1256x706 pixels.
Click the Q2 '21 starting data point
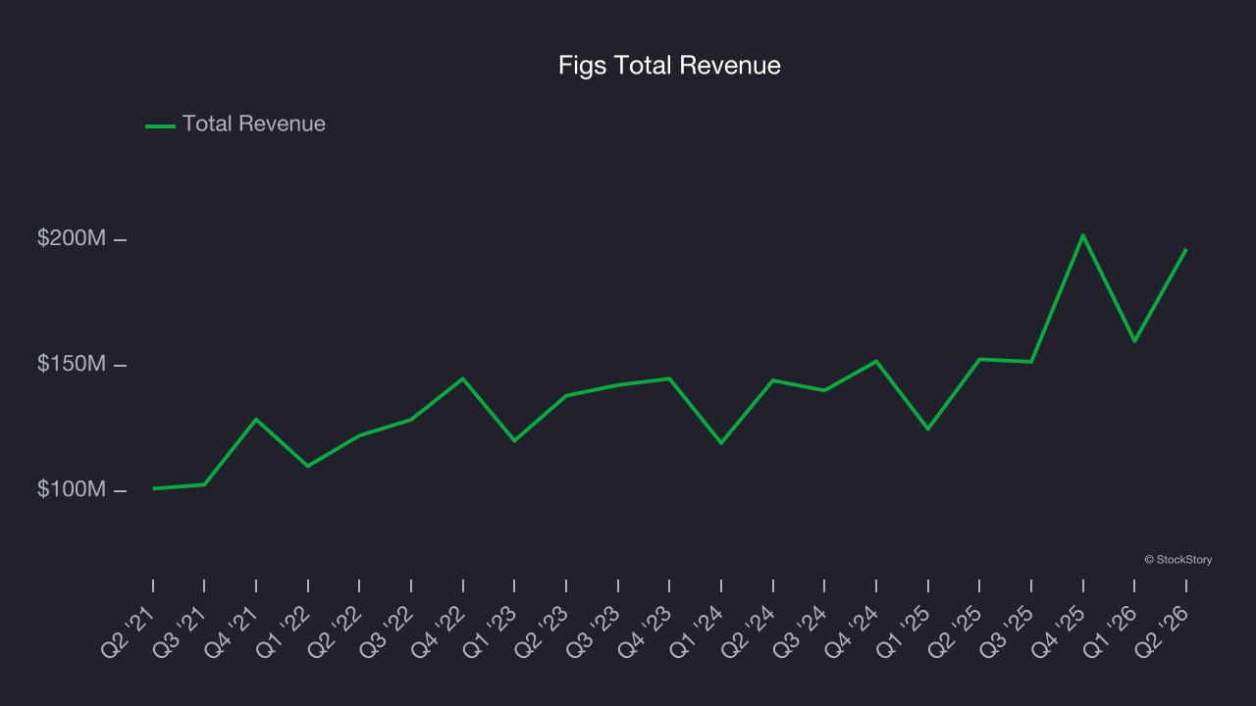click(153, 488)
